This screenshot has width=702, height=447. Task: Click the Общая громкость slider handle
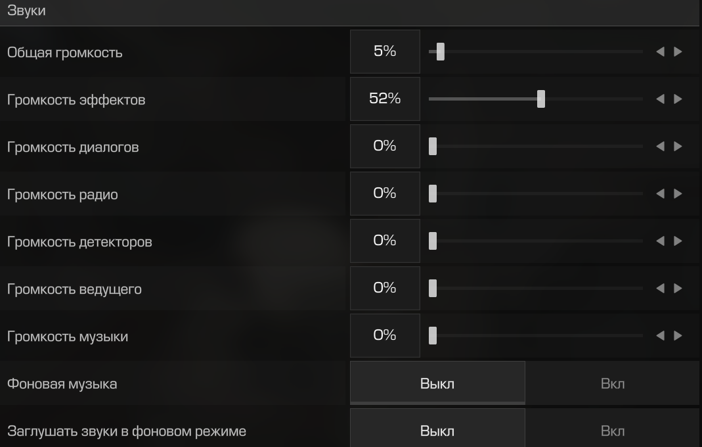[x=441, y=52]
